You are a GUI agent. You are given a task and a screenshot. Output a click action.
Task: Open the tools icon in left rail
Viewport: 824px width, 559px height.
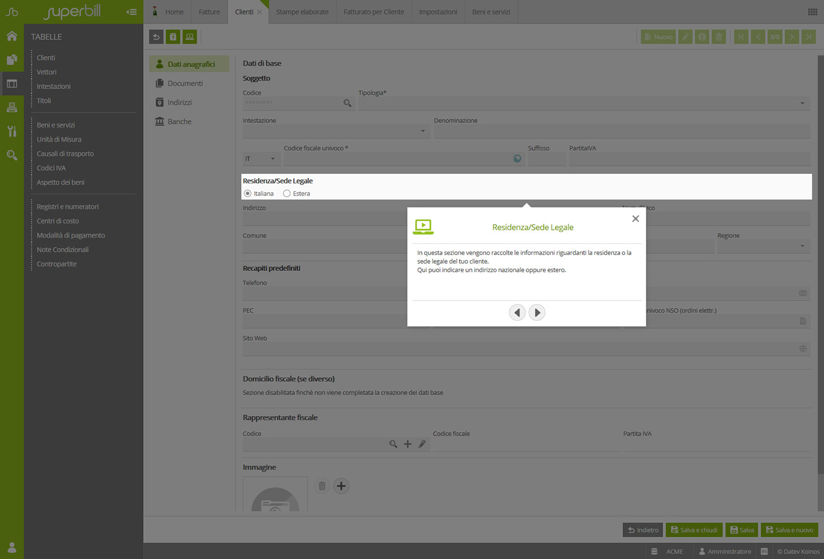[11, 131]
